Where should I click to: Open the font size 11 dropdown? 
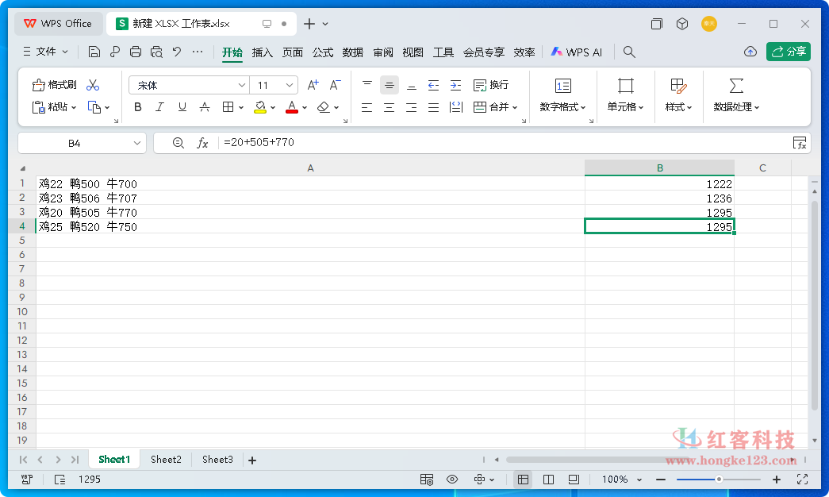(290, 85)
